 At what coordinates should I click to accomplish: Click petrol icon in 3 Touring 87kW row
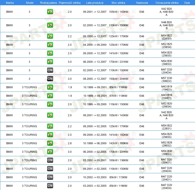coord(50,95)
